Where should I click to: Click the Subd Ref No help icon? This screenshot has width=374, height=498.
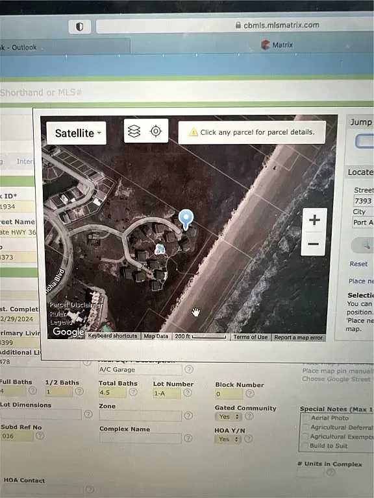(40, 436)
